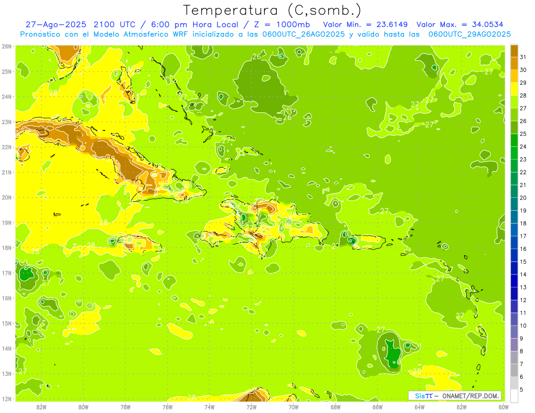This screenshot has height=413, width=535.
Task: Click the legend value label 24
Action: [523, 147]
